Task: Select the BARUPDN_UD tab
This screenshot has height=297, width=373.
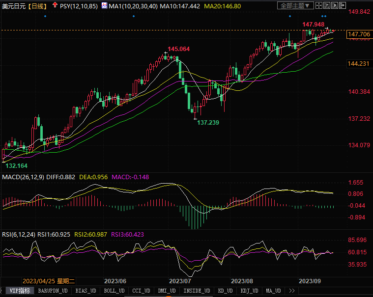Action: pyautogui.click(x=53, y=291)
